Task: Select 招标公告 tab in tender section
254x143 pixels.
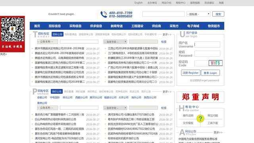Action: click(58, 35)
